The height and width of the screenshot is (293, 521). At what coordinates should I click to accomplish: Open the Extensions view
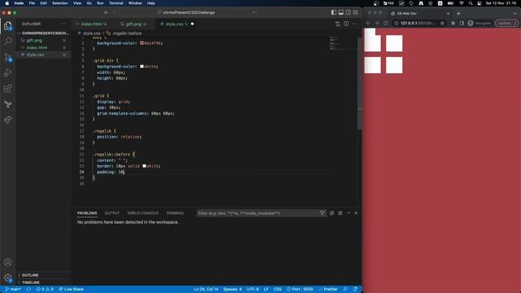[x=8, y=89]
